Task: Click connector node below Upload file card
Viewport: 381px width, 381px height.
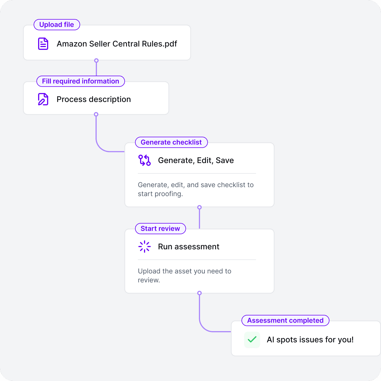Action: pyautogui.click(x=96, y=61)
